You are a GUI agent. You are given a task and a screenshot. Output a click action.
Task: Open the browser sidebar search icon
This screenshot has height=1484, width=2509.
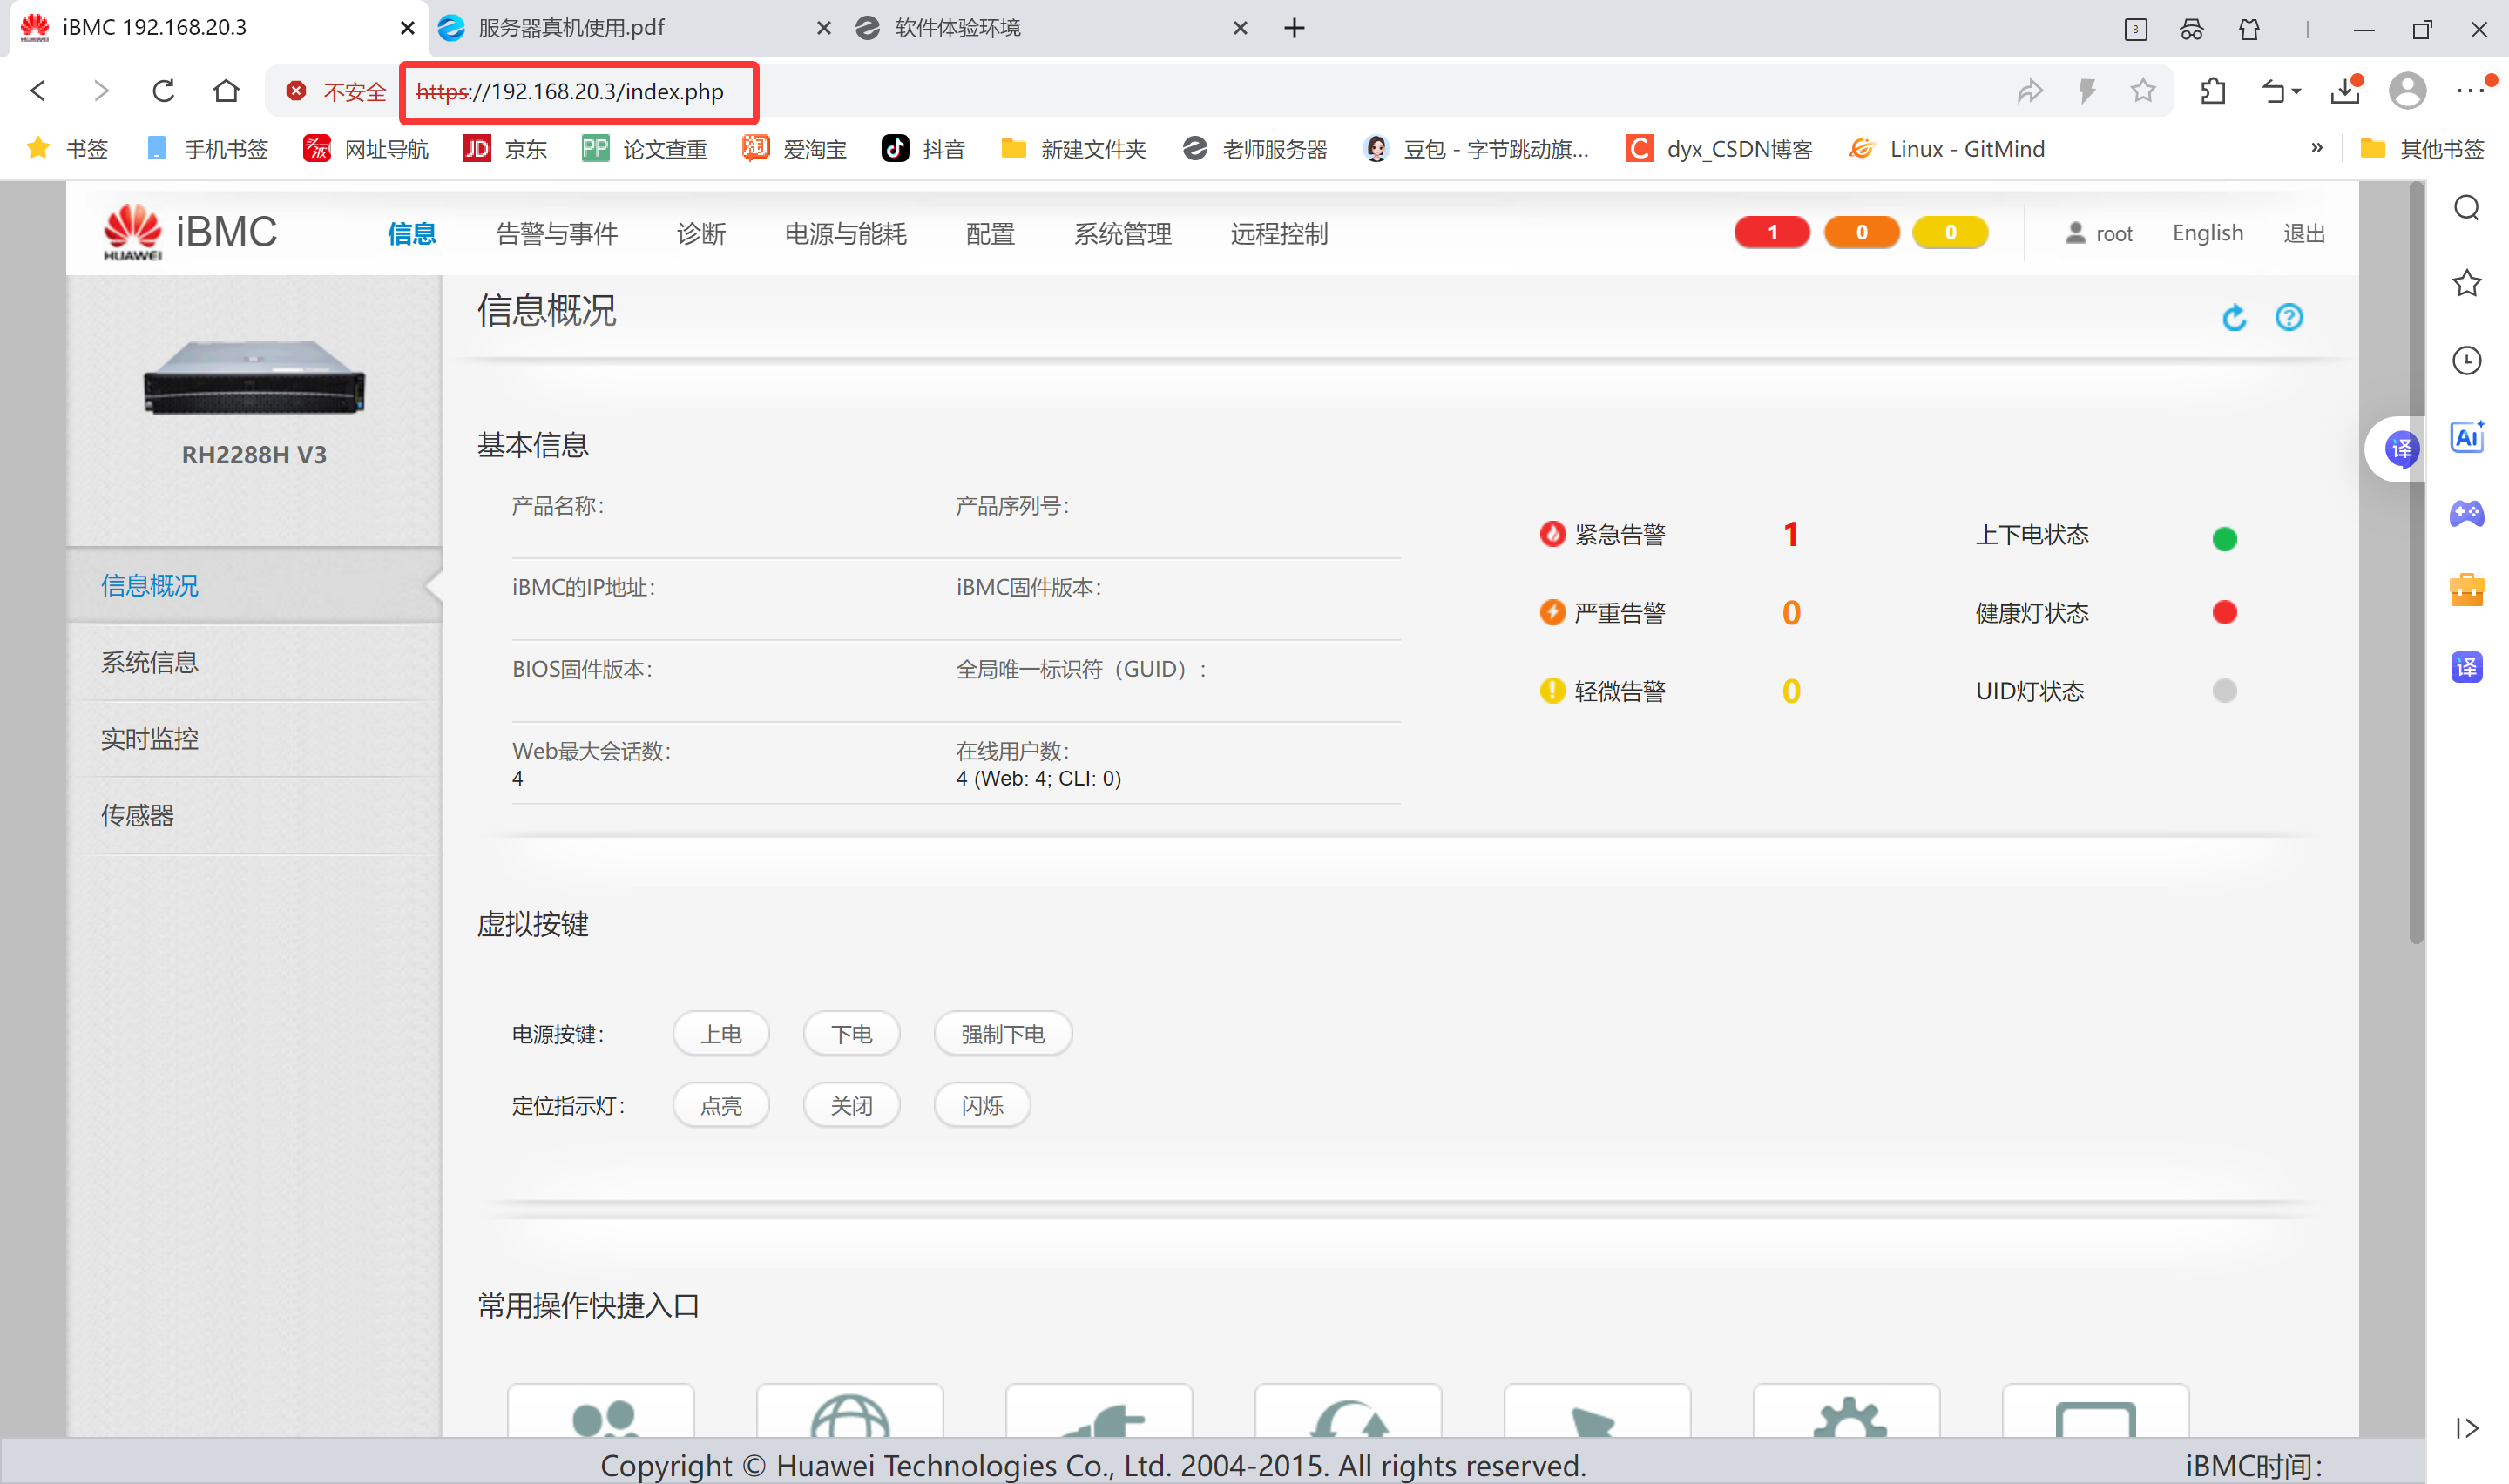pyautogui.click(x=2466, y=208)
